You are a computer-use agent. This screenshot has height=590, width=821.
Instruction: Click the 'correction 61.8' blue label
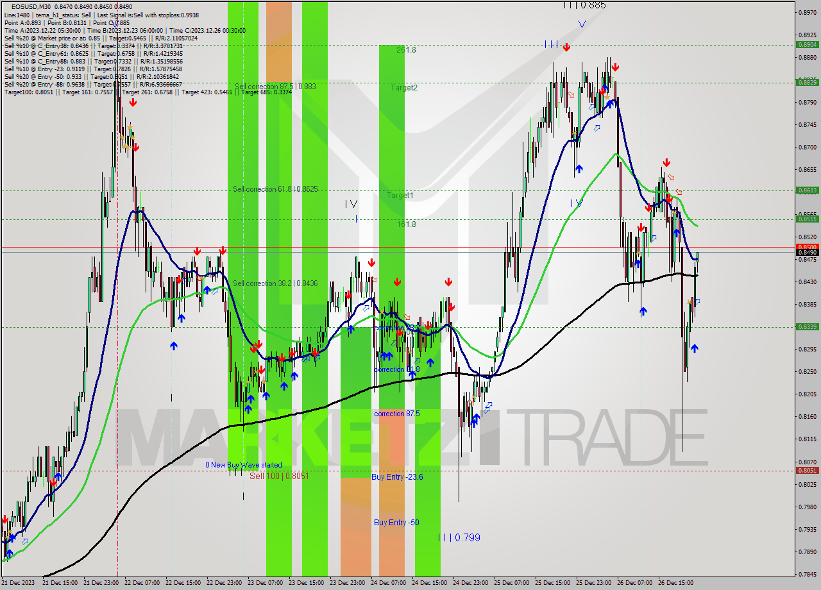397,369
